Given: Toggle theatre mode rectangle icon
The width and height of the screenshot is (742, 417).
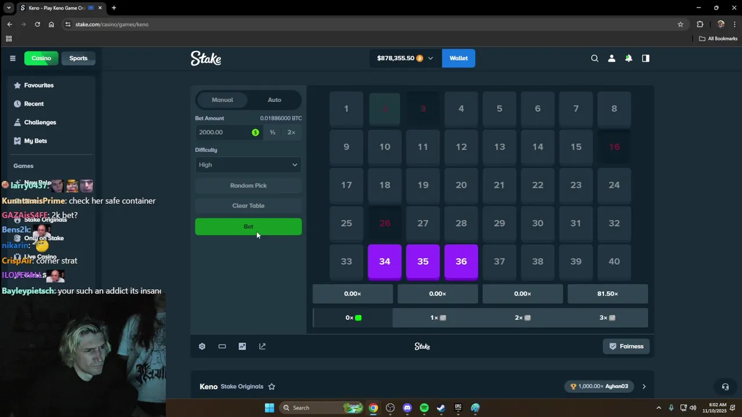Looking at the screenshot, I should pos(222,346).
